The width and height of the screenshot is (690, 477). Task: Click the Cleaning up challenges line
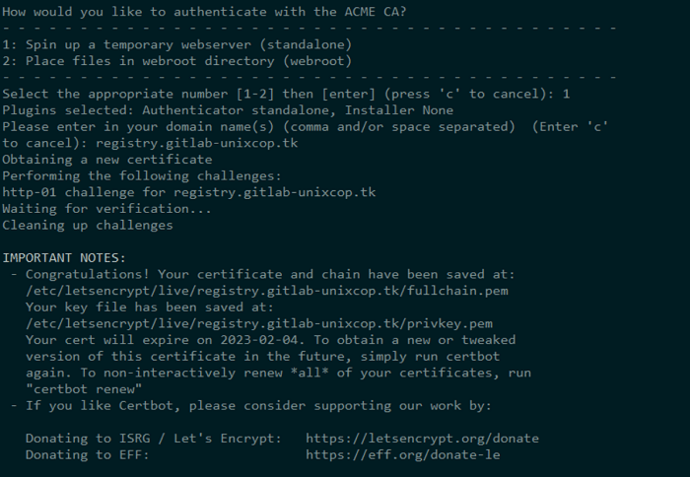coord(88,226)
